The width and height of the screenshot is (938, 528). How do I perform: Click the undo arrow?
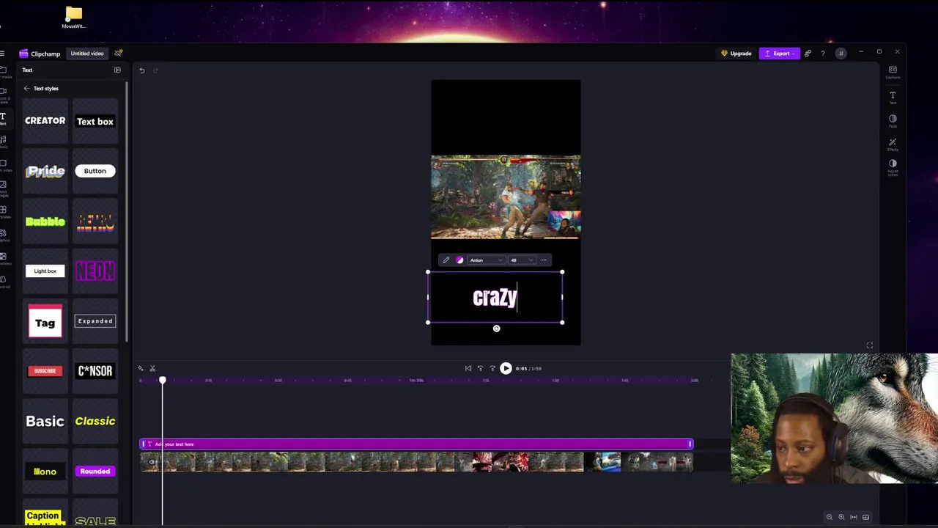click(142, 70)
